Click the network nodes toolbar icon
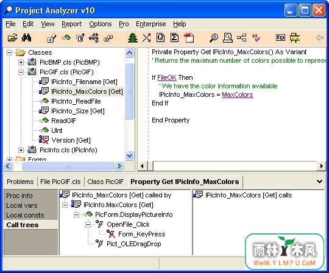The image size is (329, 273). coord(94,38)
